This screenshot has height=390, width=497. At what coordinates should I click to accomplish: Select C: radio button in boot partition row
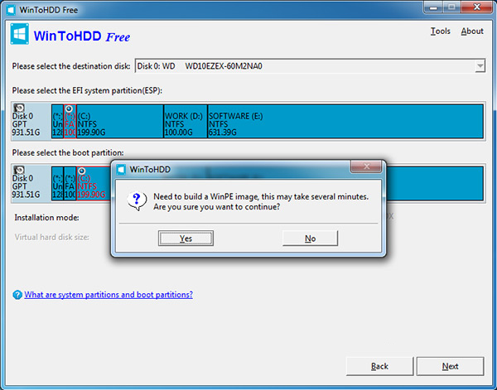pos(82,171)
